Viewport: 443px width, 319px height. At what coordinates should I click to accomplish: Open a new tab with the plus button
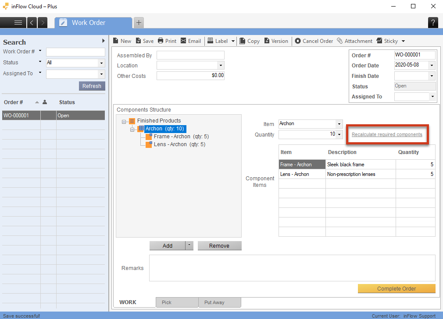[139, 23]
